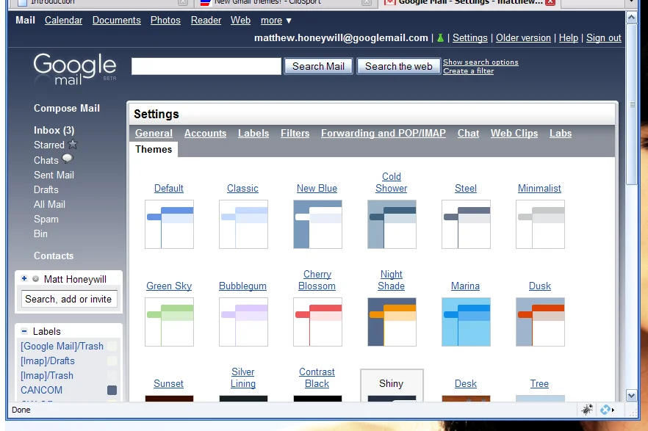648x431 pixels.
Task: Select the Bubblegum theme thumbnail
Action: (x=243, y=322)
